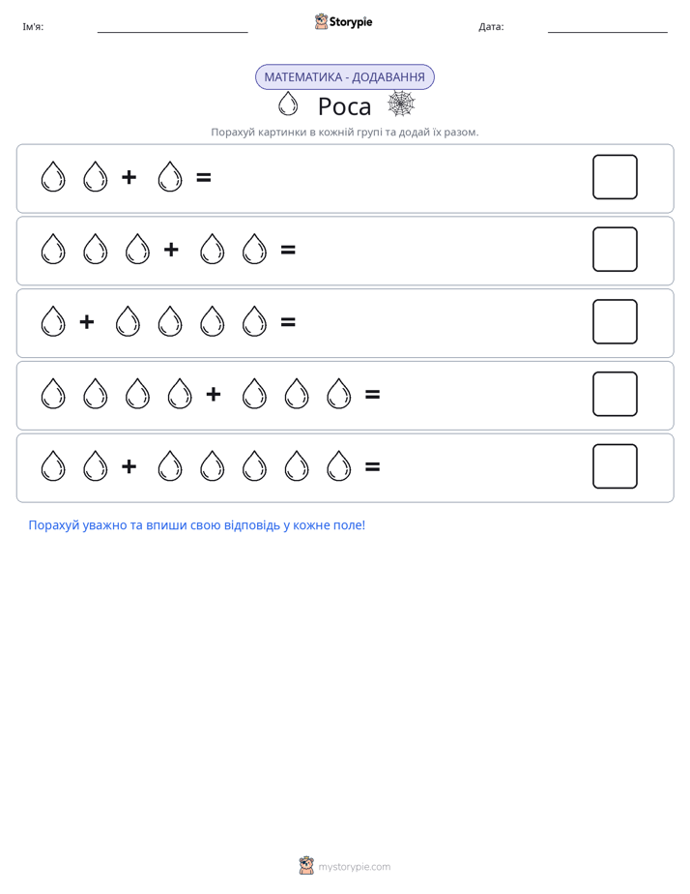
Task: Click the water drop icon beside Роса
Action: [x=288, y=104]
